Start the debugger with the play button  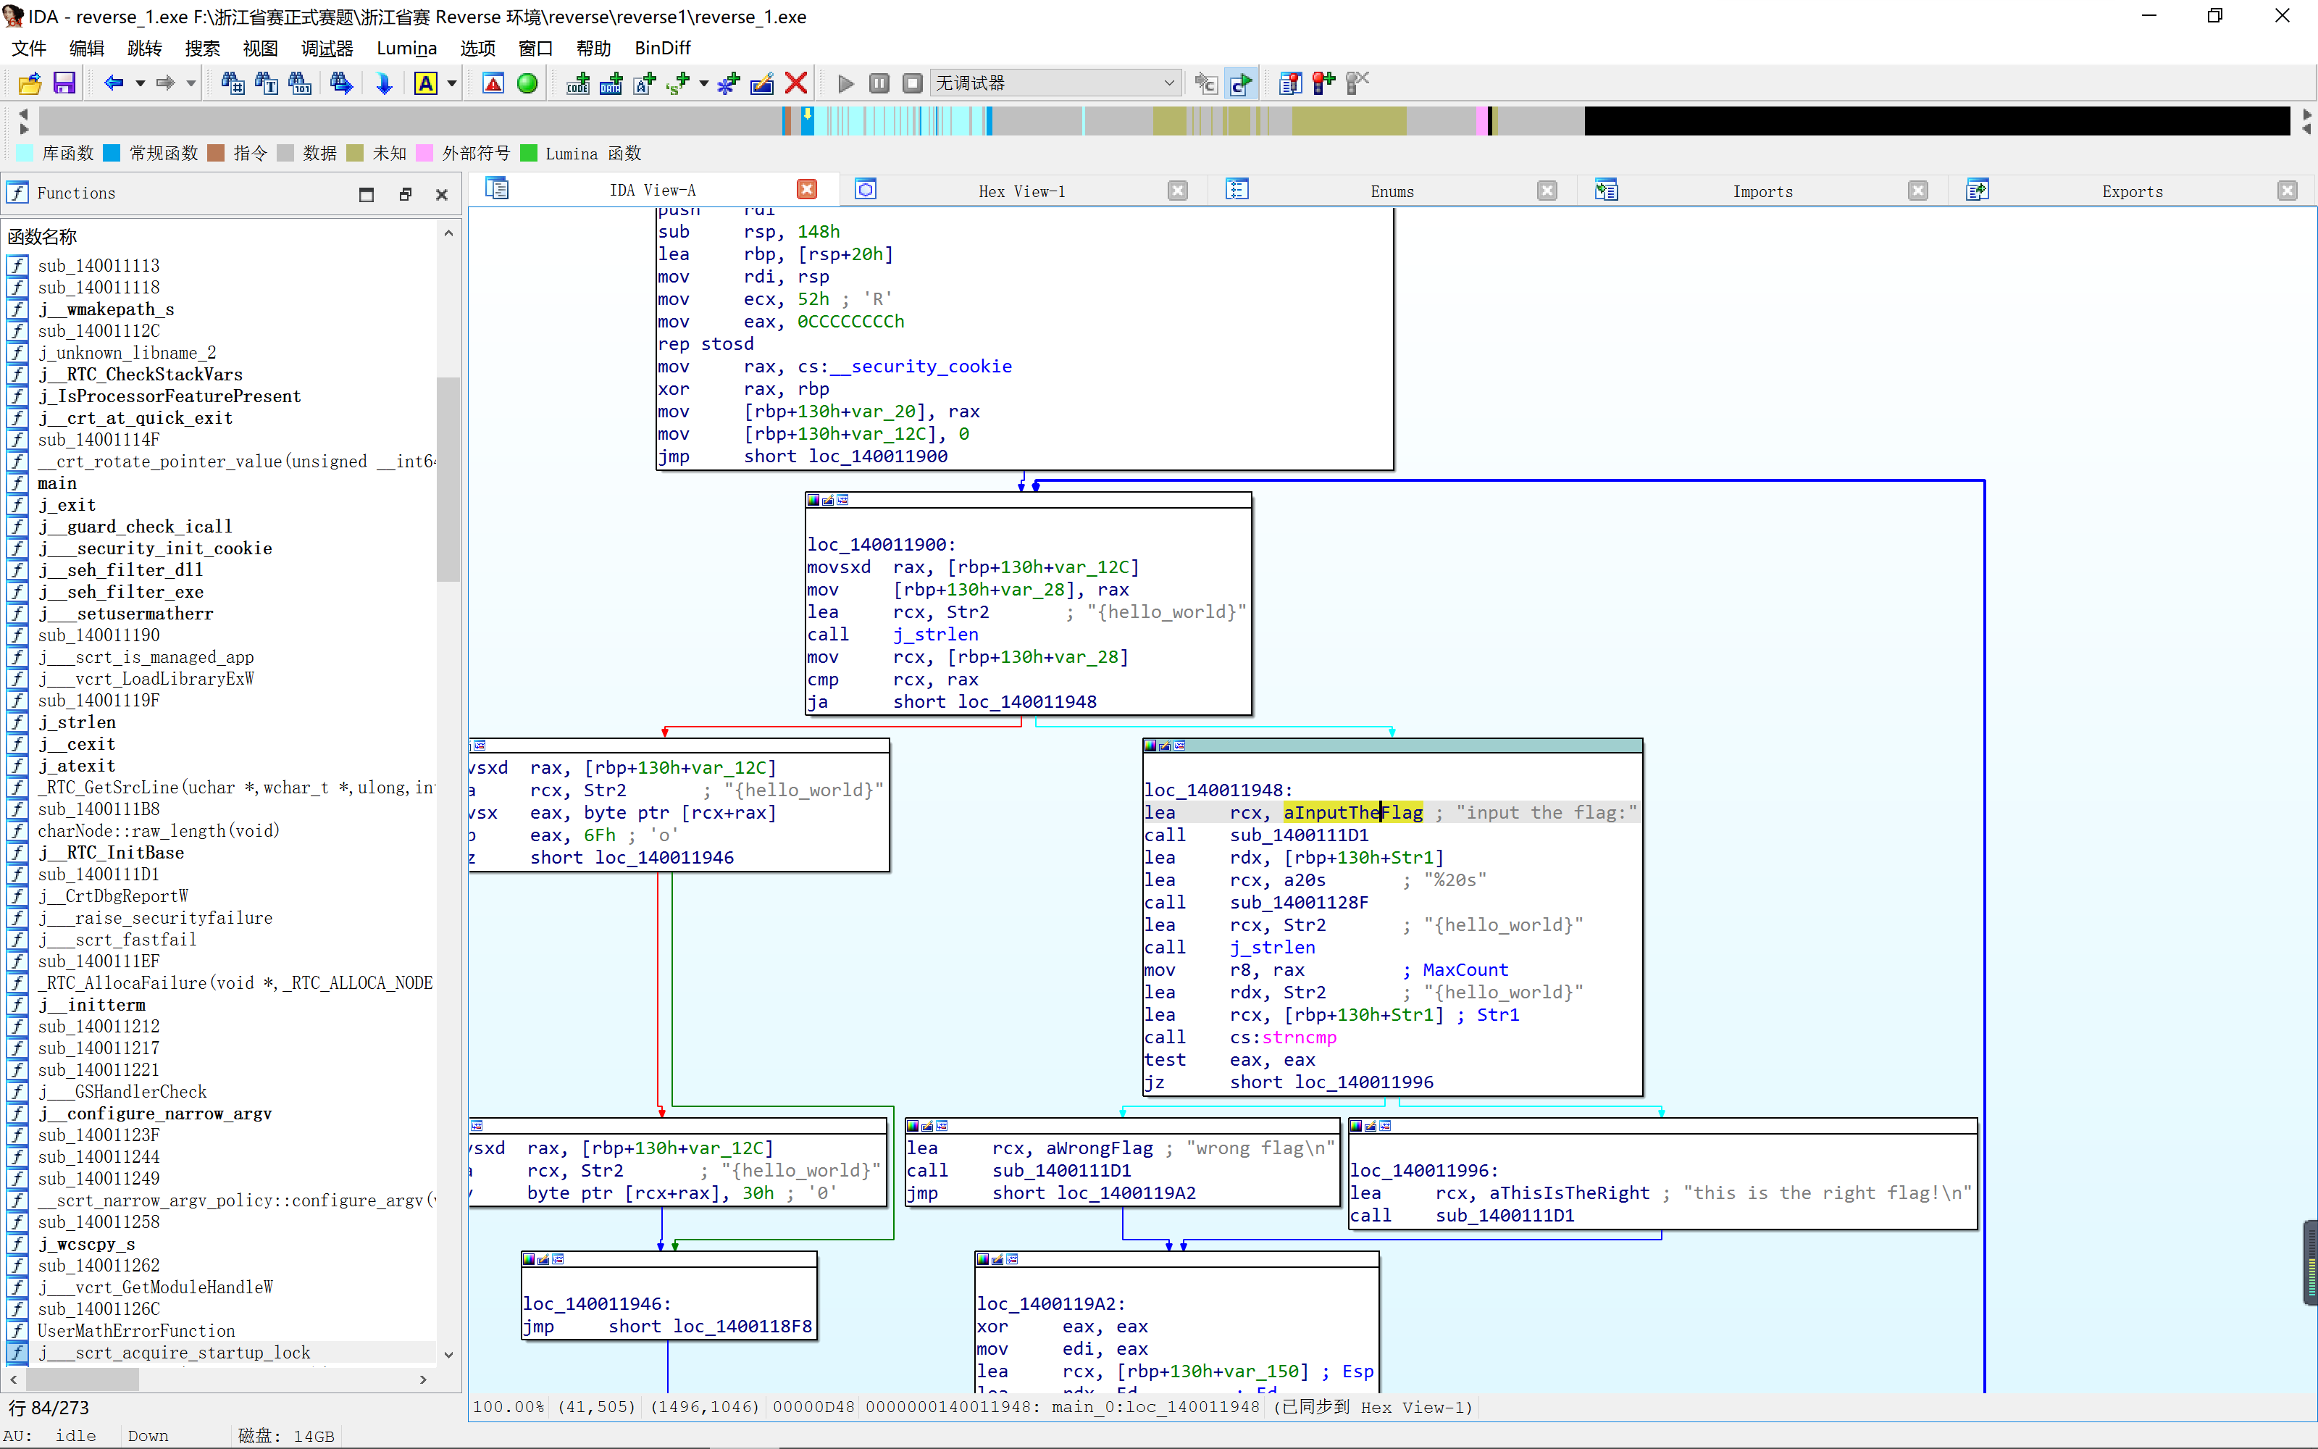click(845, 83)
